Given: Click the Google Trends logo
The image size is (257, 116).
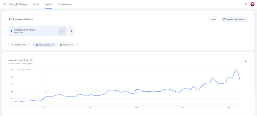Looking at the screenshot, I should click(x=18, y=4).
